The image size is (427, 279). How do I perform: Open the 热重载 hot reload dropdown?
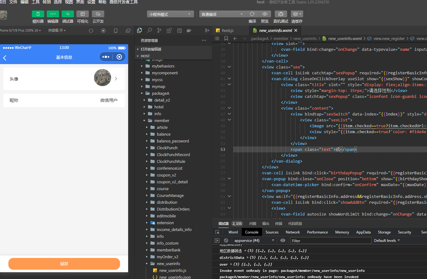(57, 30)
